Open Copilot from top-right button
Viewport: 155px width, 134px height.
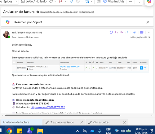coord(149,2)
